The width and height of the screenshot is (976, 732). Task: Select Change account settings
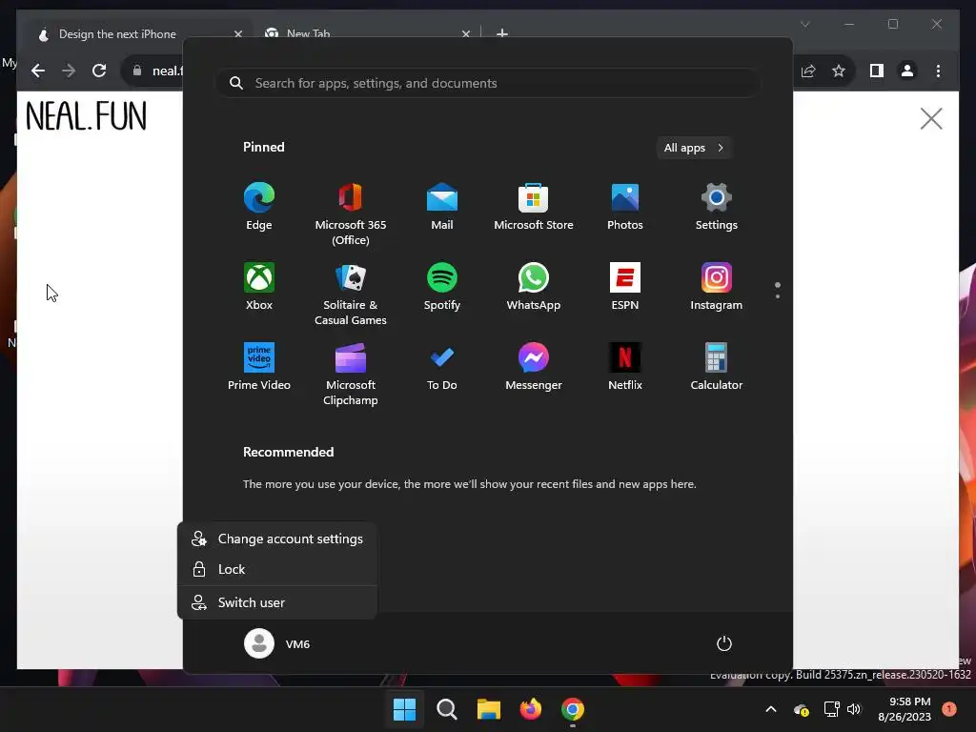(x=277, y=539)
